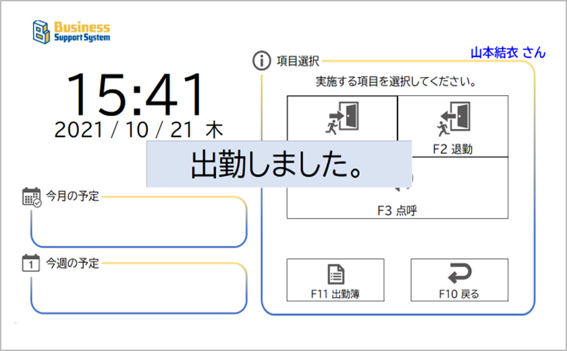The height and width of the screenshot is (351, 567).
Task: Click the return arrow icon above F10 戻る
Action: pos(459,273)
